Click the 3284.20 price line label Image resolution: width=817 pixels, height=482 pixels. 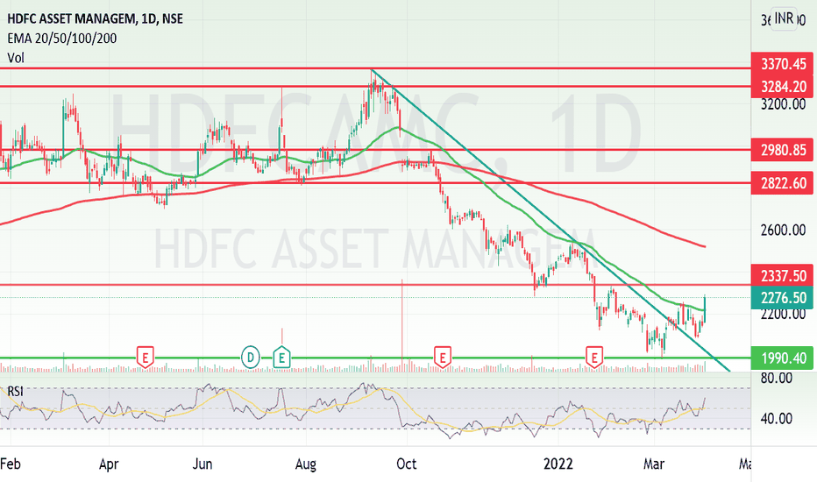(782, 87)
